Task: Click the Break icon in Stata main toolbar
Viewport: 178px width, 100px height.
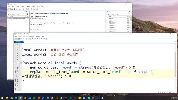Action: tap(37, 9)
